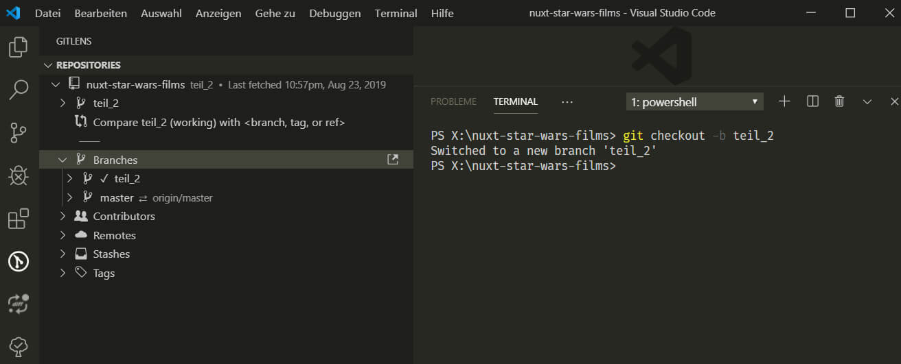Split the terminal with split icon
Image resolution: width=901 pixels, height=364 pixels.
click(x=812, y=101)
